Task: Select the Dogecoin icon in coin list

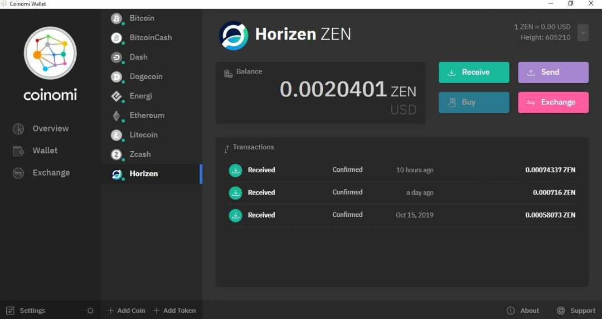Action: (116, 77)
